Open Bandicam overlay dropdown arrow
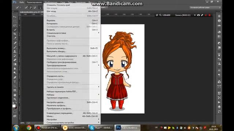The image size is (234, 131). pos(195,15)
